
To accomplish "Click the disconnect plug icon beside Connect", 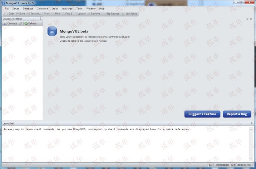I will (x=20, y=24).
